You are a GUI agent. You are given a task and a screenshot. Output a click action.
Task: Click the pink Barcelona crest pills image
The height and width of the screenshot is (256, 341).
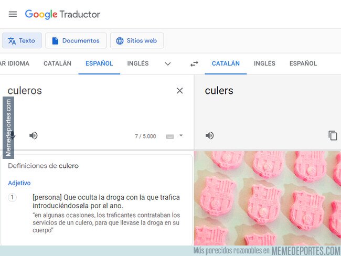[267, 198]
